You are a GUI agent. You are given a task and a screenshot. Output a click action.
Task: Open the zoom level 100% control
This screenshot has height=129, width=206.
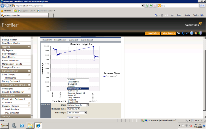coord(197,120)
